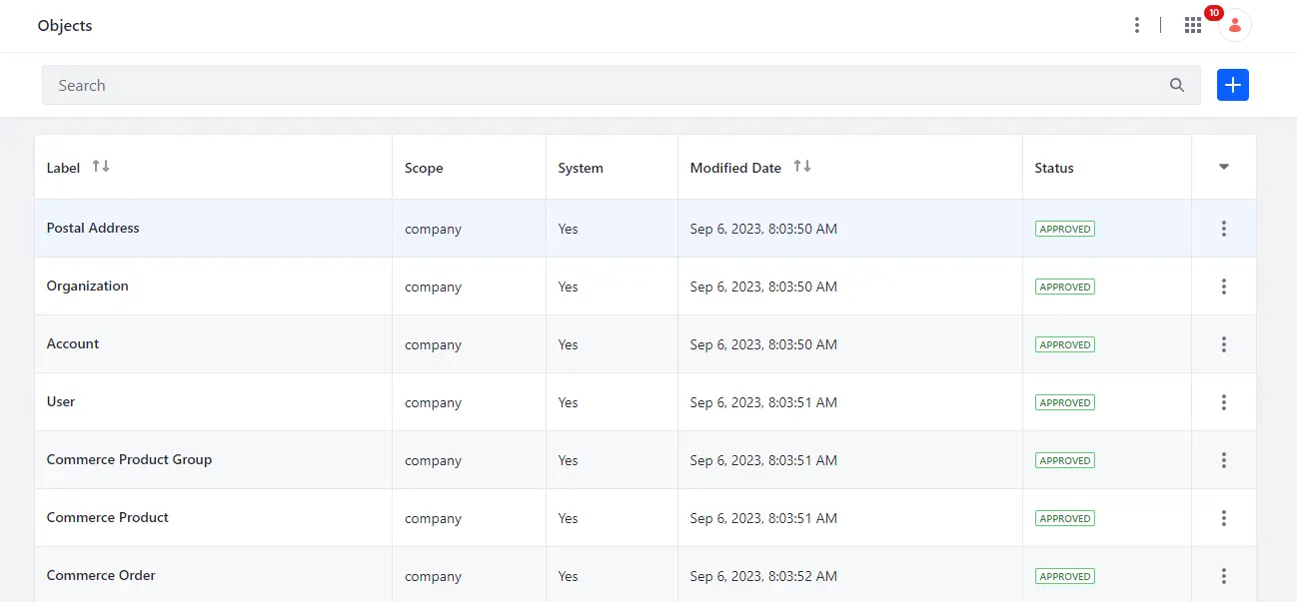1297x602 pixels.
Task: Open actions menu for Commerce Order row
Action: point(1224,576)
